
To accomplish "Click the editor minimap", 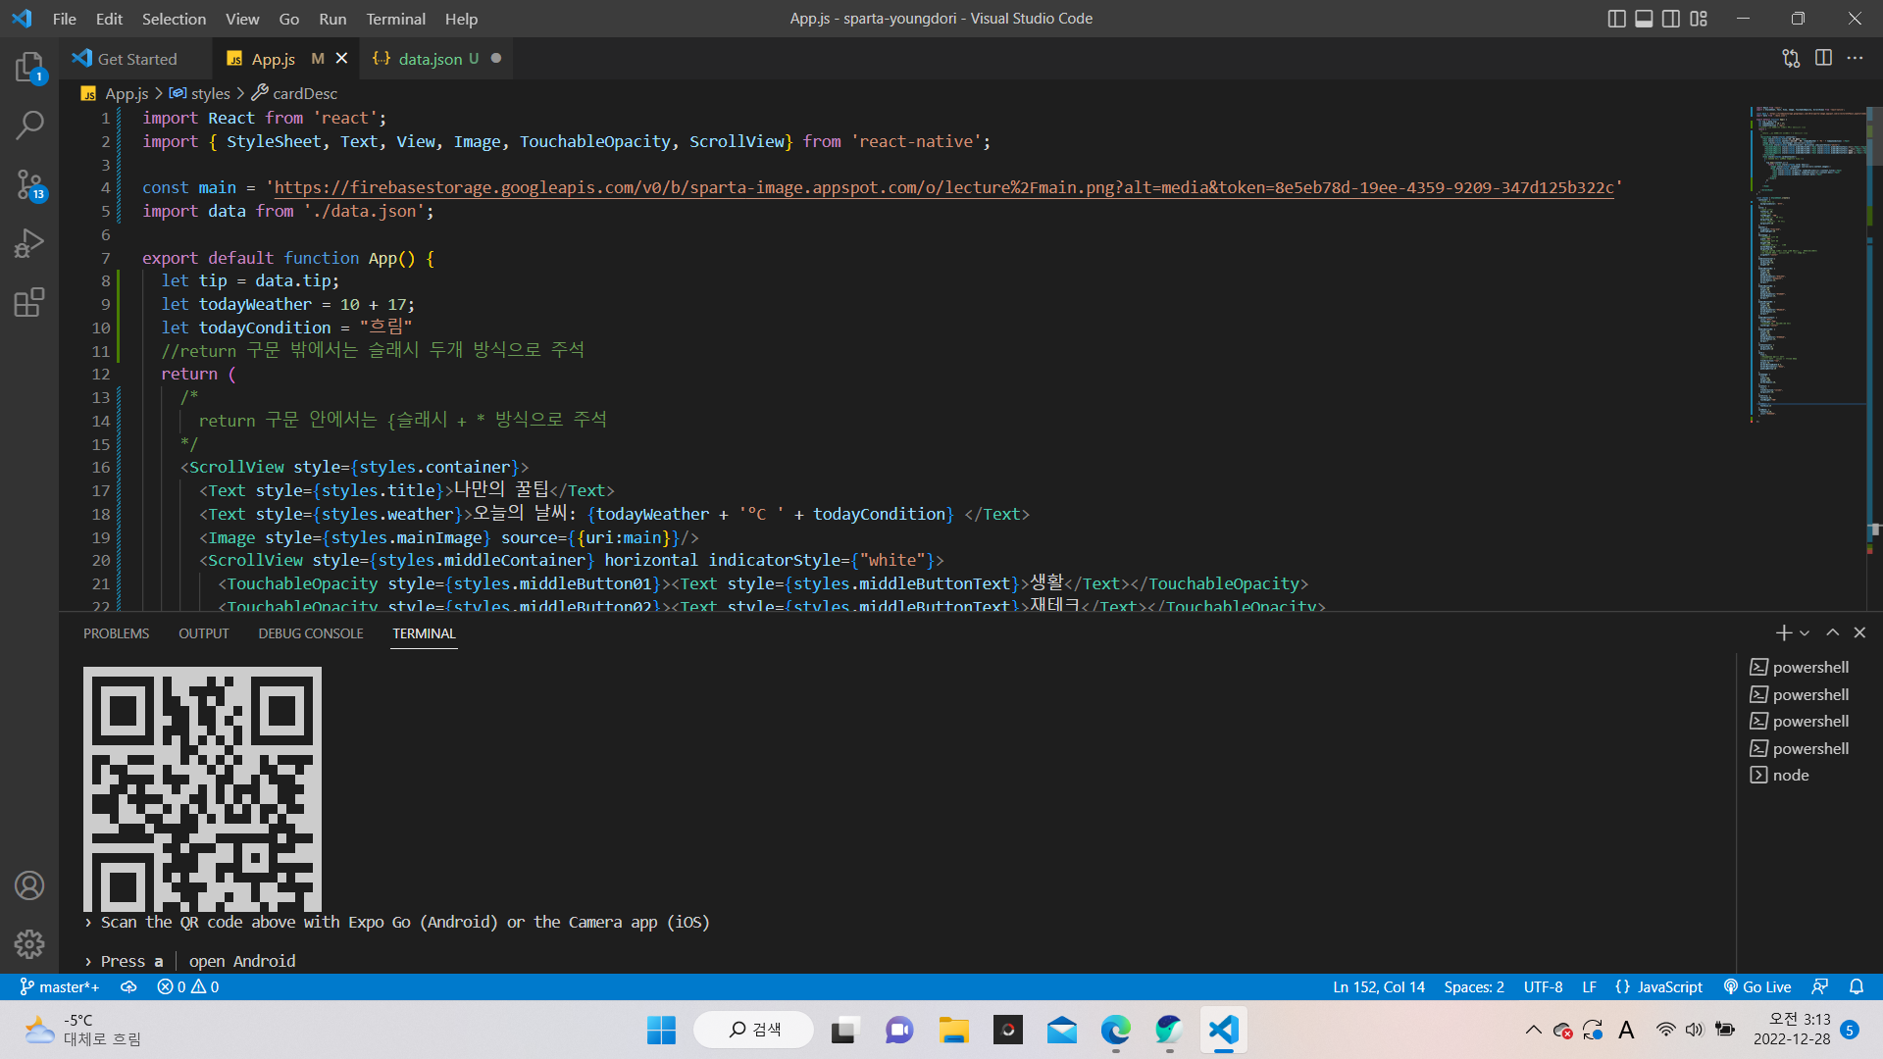I will (1807, 265).
